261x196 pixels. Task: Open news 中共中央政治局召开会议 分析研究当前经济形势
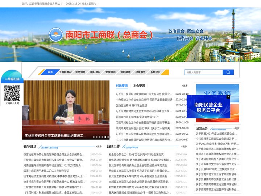pos(144,140)
